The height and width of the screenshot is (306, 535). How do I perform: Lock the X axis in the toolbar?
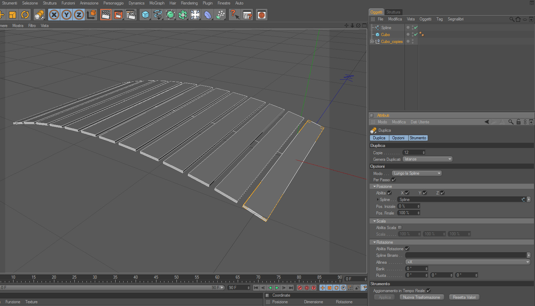coord(54,15)
